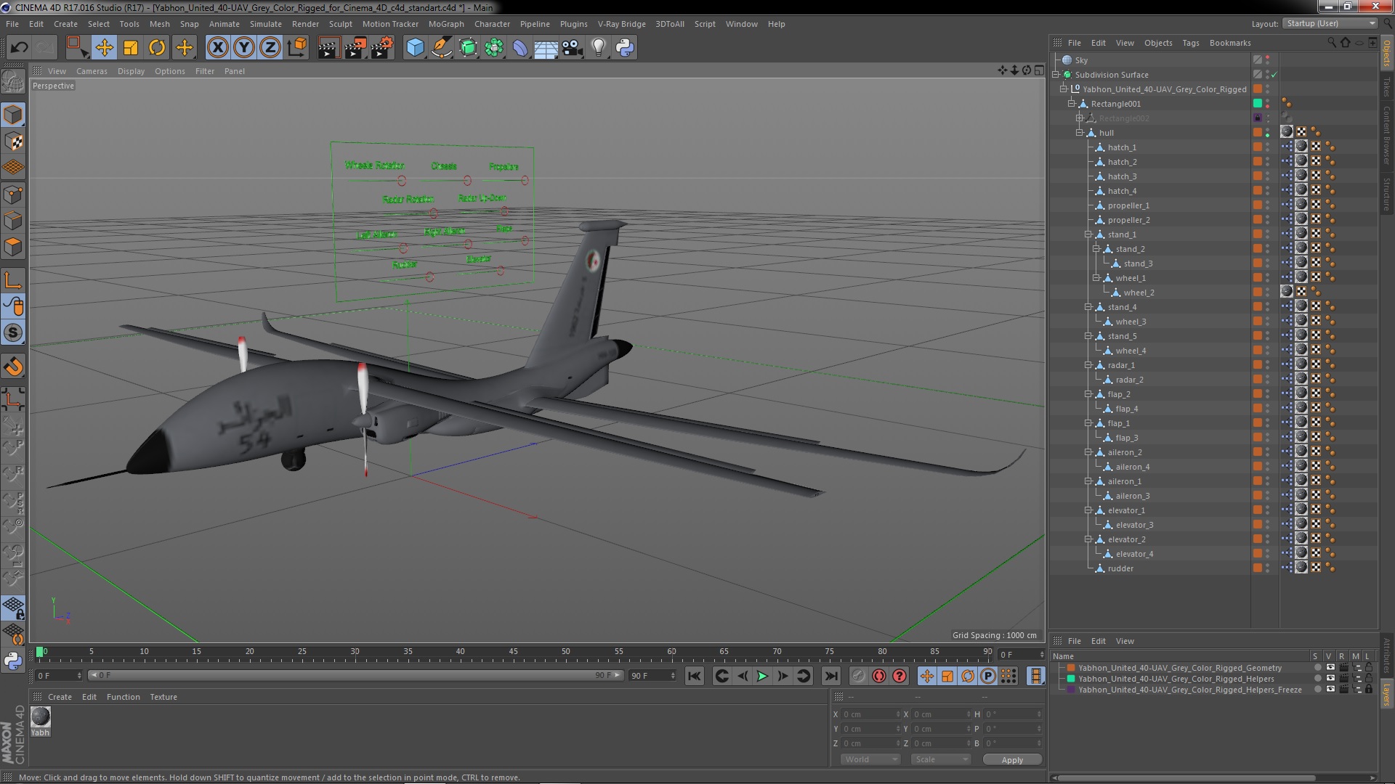Open the Character menu
Viewport: 1395px width, 784px height.
pos(492,24)
